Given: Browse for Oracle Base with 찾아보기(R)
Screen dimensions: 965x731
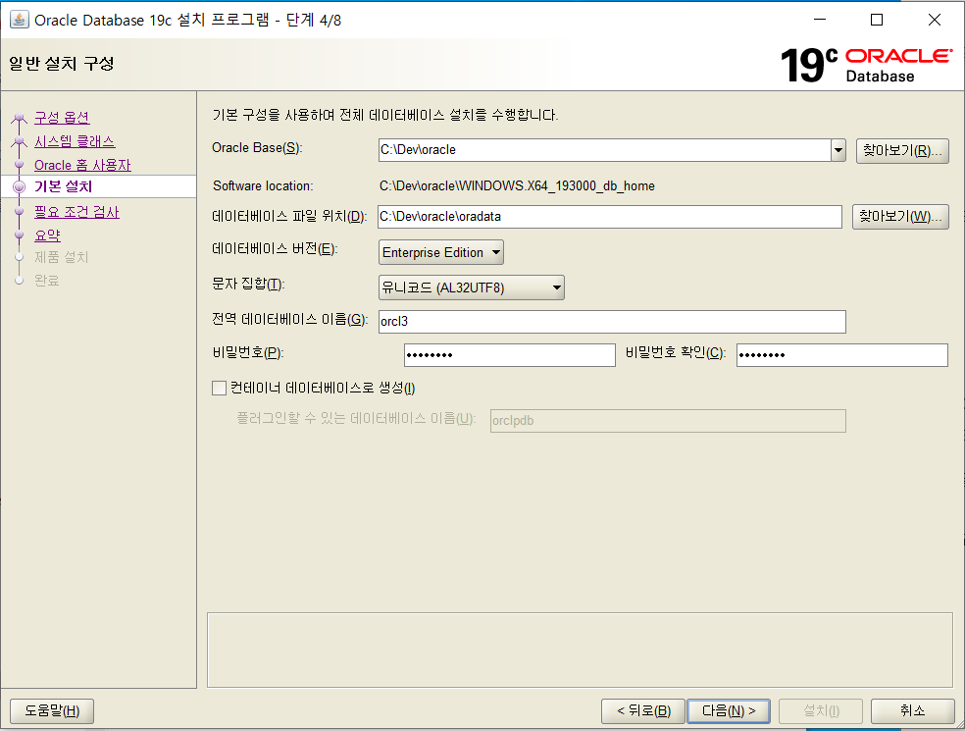Looking at the screenshot, I should coord(902,150).
